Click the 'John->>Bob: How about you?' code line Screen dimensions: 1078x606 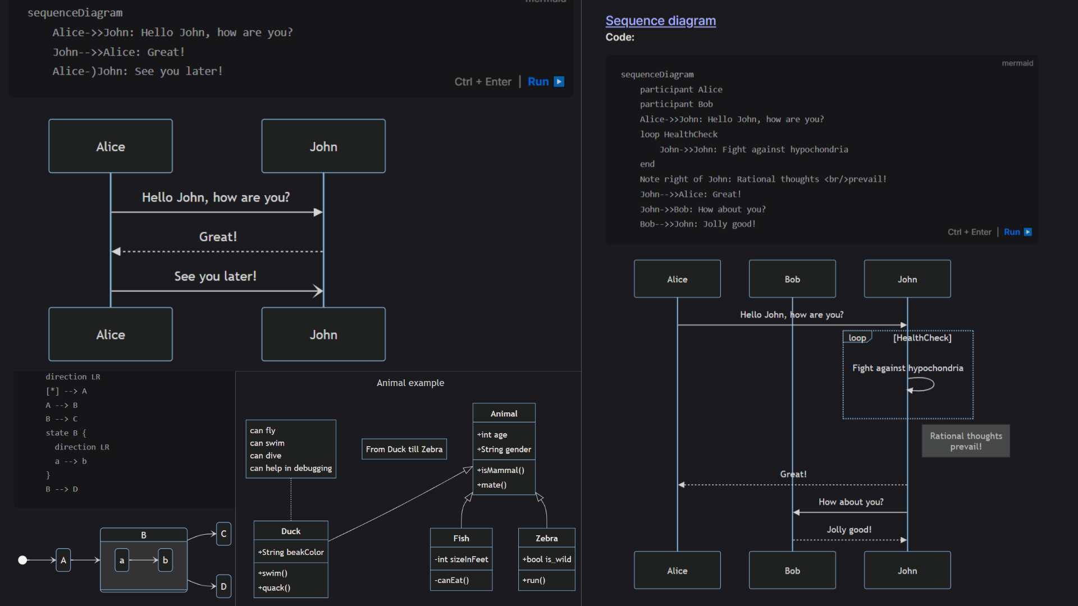[702, 209]
